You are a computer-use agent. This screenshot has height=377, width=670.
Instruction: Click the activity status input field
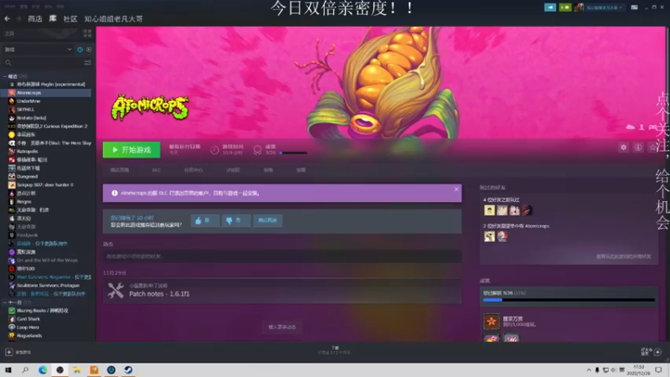[x=282, y=256]
